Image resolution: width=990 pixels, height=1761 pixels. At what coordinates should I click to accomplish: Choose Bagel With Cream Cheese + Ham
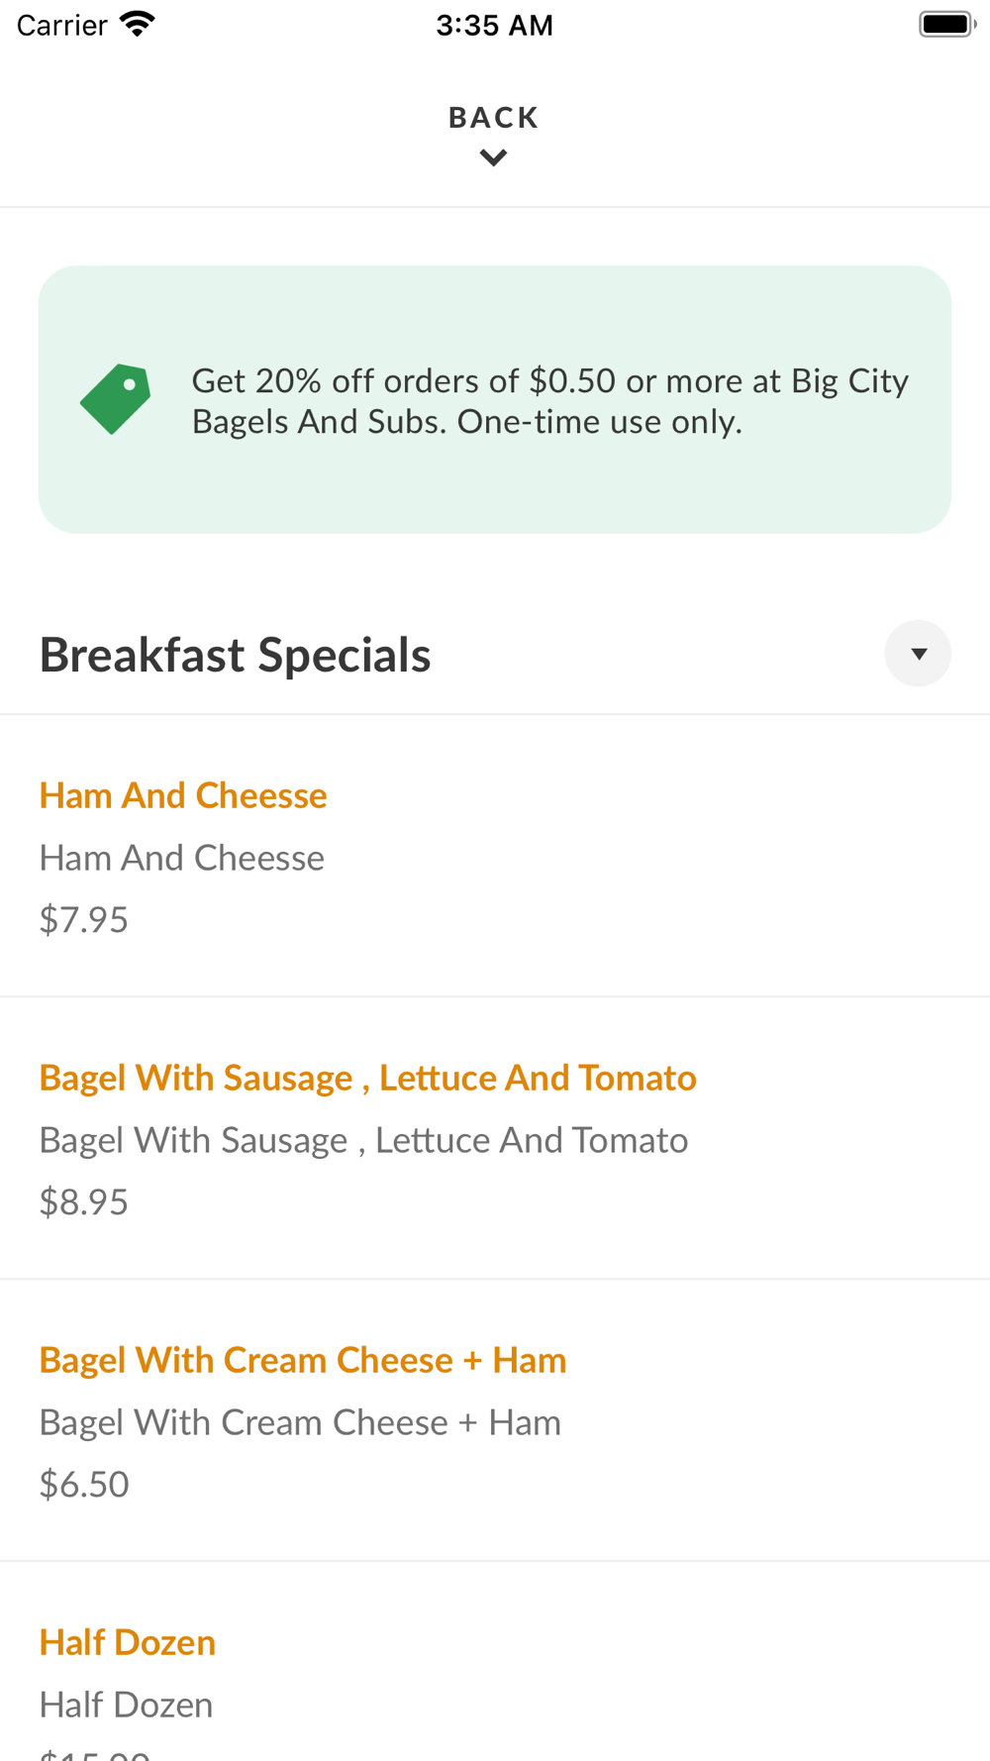[x=302, y=1360]
